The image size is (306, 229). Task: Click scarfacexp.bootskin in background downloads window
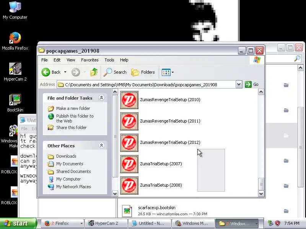click(x=157, y=208)
